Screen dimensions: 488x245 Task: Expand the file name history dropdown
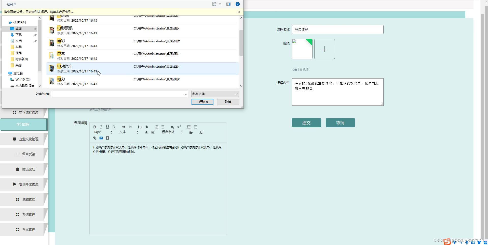(186, 94)
